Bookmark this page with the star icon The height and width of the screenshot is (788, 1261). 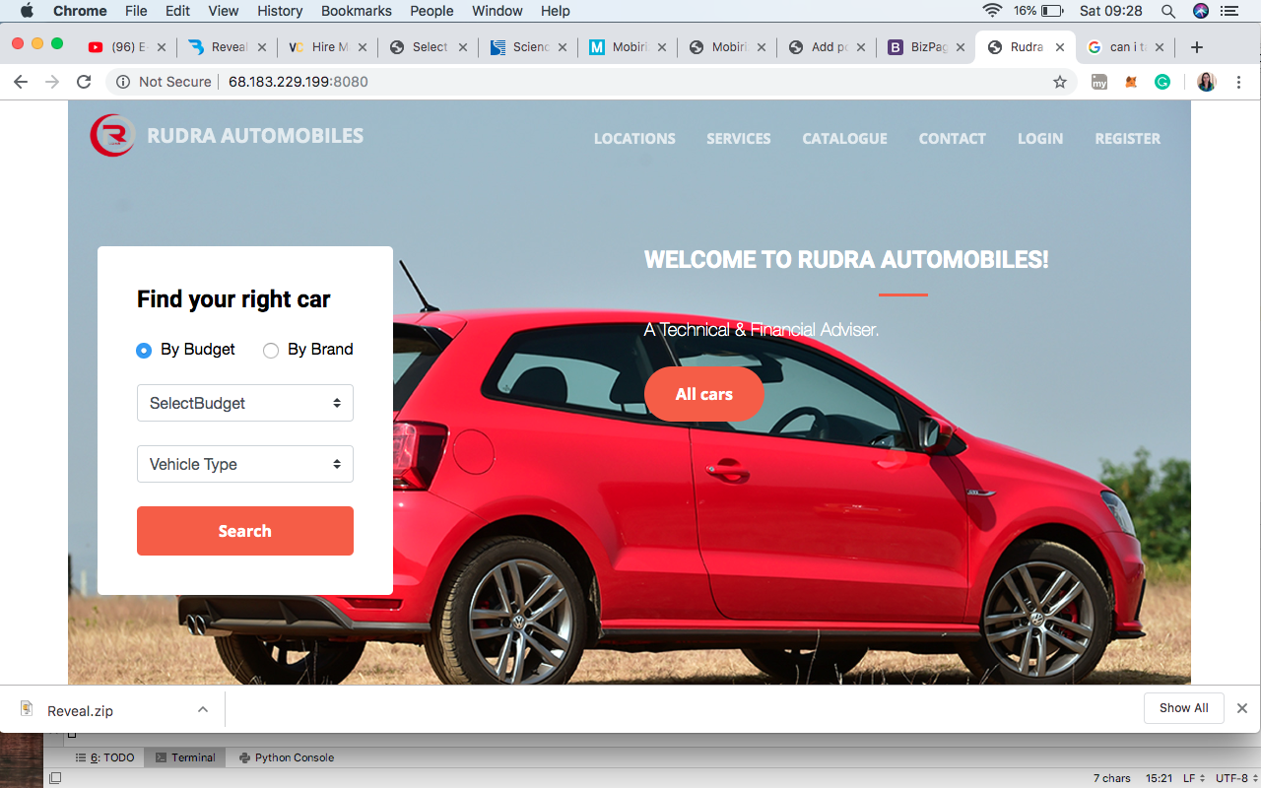click(1060, 82)
